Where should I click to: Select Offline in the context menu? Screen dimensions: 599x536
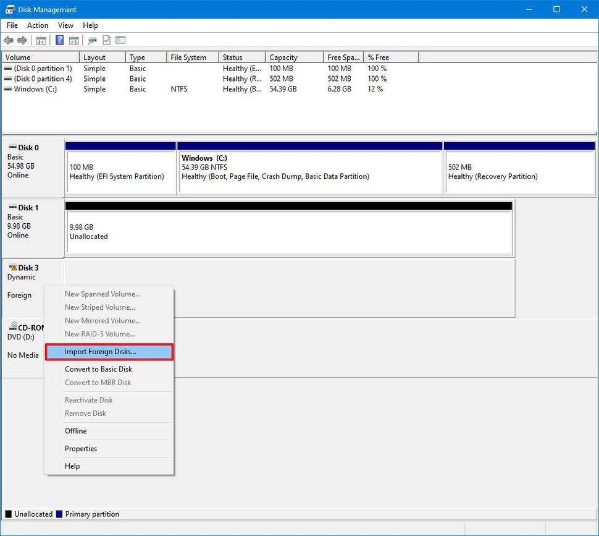75,430
